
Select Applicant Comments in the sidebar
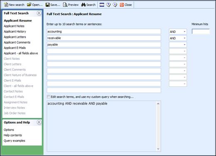17,42
